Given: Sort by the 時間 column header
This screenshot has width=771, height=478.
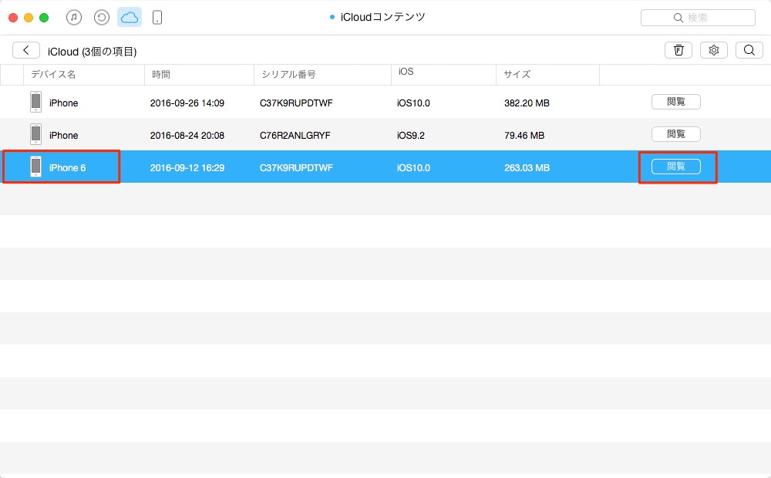Looking at the screenshot, I should pyautogui.click(x=199, y=75).
